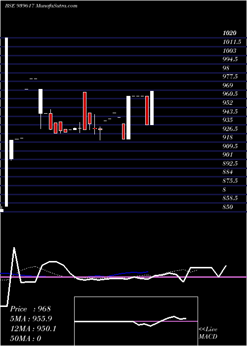Click the 1020 price axis label
The width and height of the screenshot is (247, 346).
(x=230, y=33)
